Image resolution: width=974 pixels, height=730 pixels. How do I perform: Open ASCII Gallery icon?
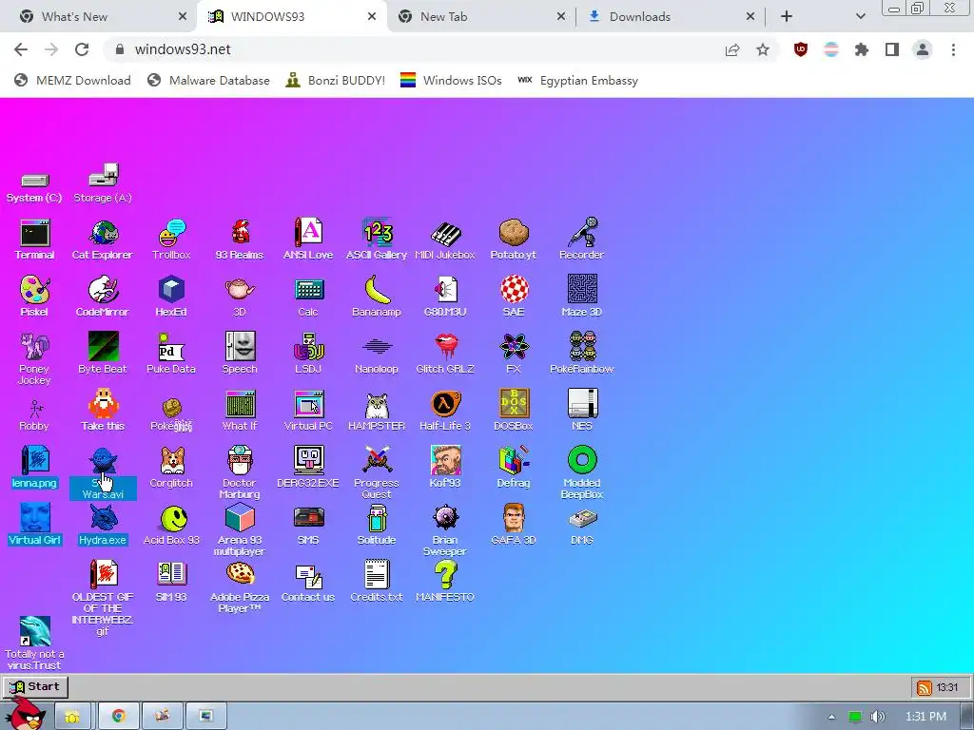click(377, 239)
